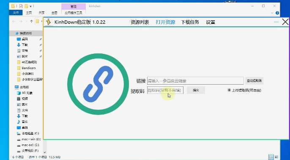The height and width of the screenshot is (160, 290).
Task: Click the 选中 1 个项目 13.5 MB status text
Action: [44, 157]
